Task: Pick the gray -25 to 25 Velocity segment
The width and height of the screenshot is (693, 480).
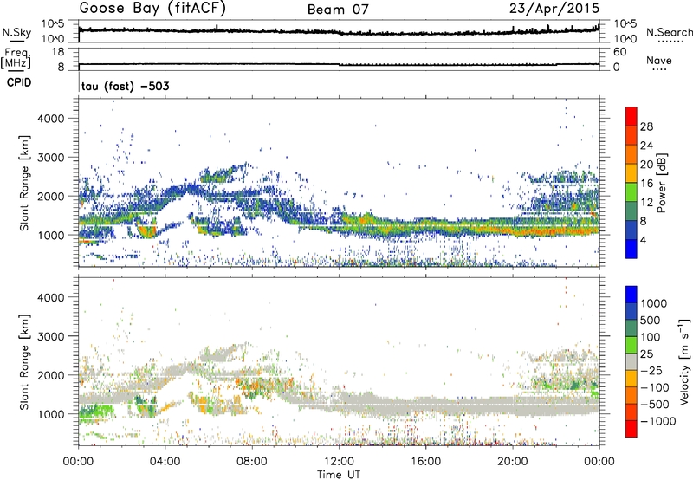Action: tap(631, 361)
